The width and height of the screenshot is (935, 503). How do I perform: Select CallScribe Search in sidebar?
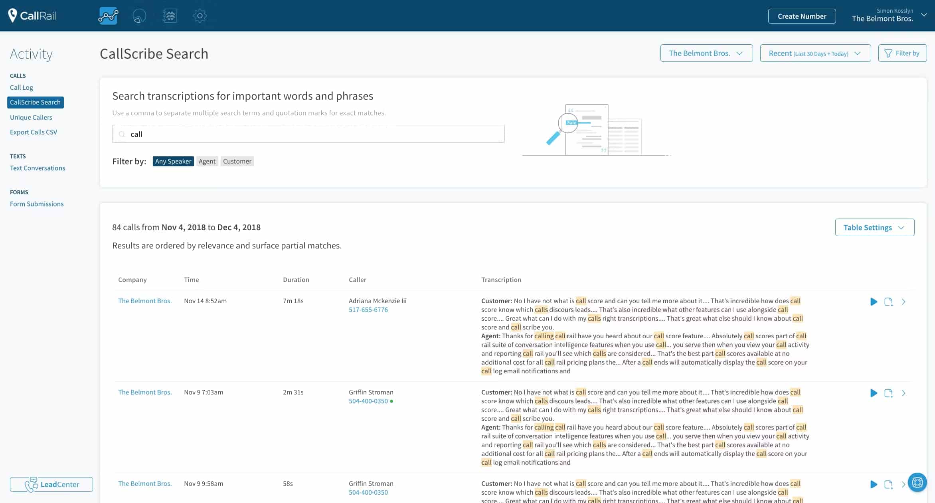click(x=36, y=102)
